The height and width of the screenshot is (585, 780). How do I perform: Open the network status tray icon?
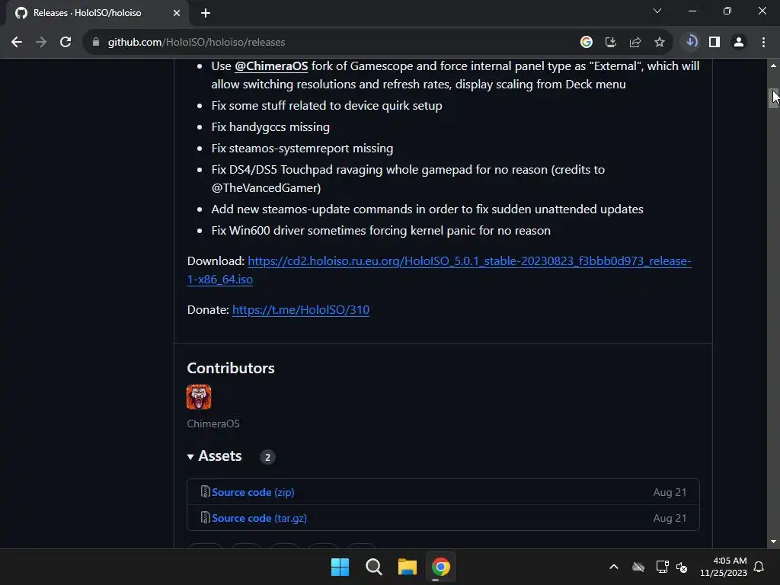click(662, 567)
